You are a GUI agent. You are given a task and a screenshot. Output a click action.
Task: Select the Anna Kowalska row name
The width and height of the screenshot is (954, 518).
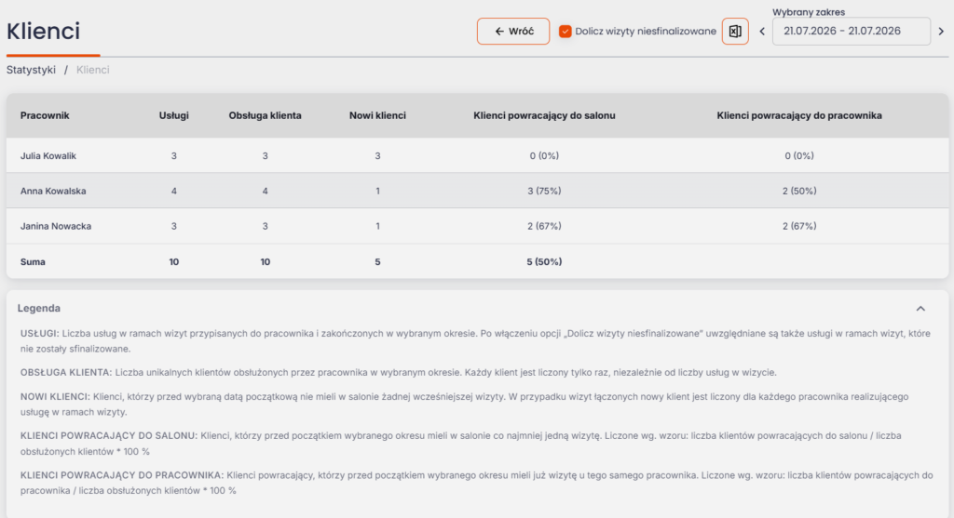[x=53, y=191]
